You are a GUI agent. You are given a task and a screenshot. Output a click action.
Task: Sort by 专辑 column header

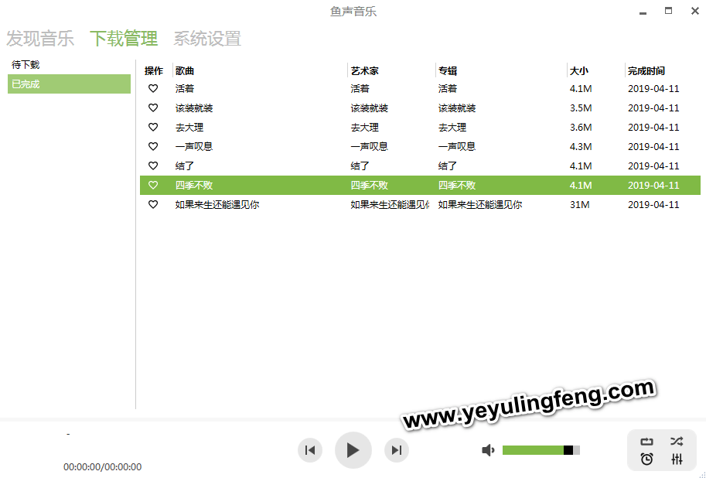(448, 70)
